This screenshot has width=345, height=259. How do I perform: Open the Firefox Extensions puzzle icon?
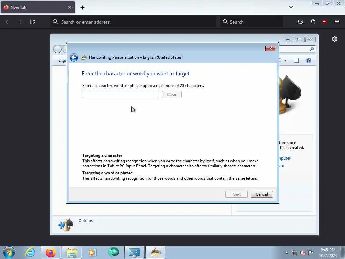pos(313,22)
